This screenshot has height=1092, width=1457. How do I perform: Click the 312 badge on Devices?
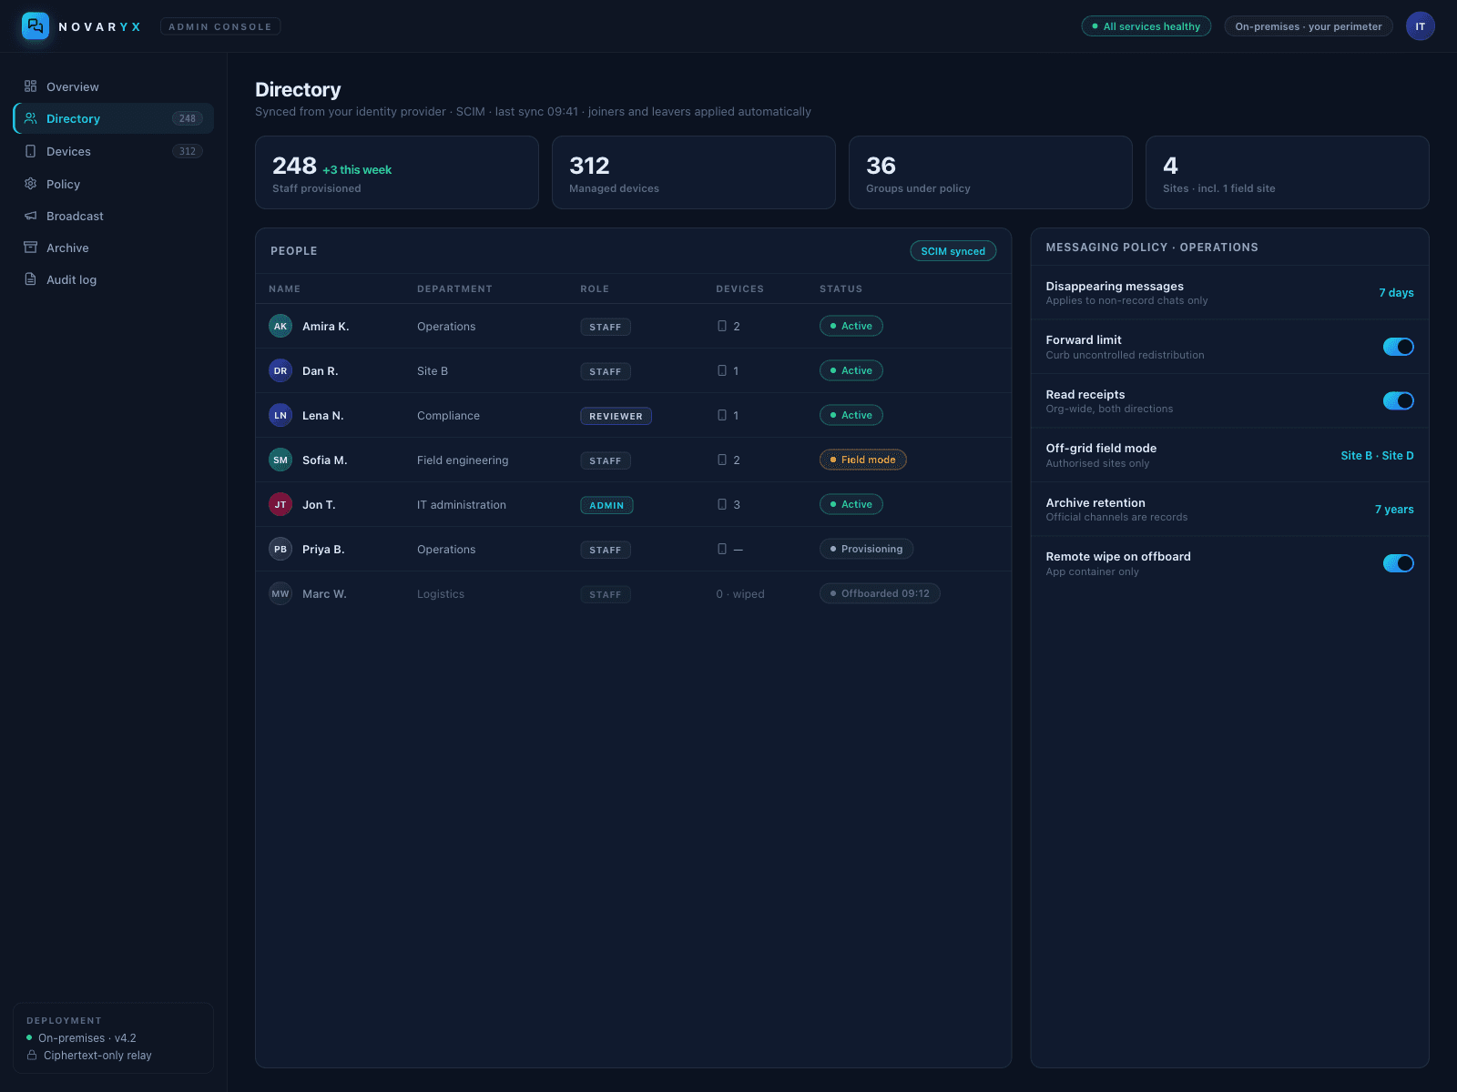pyautogui.click(x=188, y=151)
